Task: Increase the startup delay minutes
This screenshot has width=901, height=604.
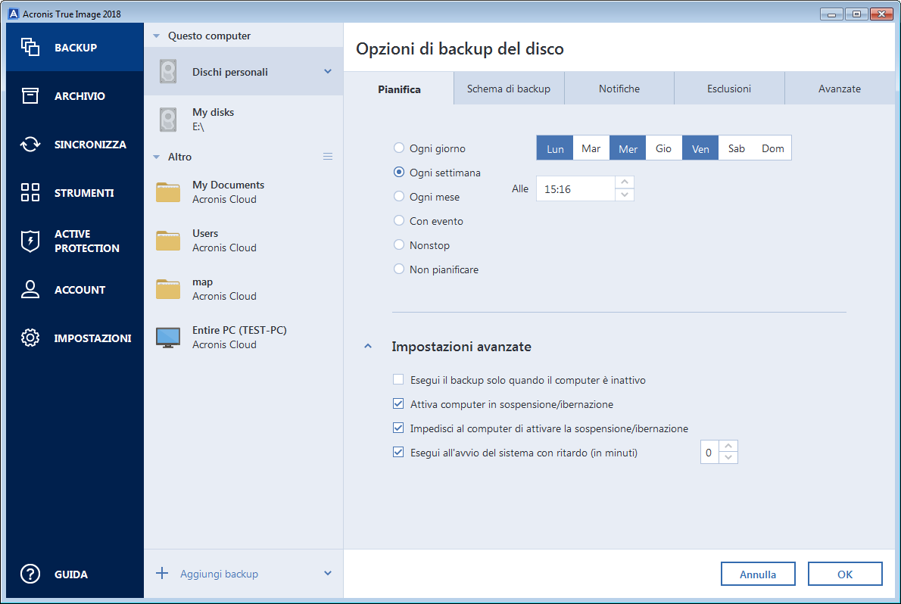Action: pyautogui.click(x=728, y=446)
